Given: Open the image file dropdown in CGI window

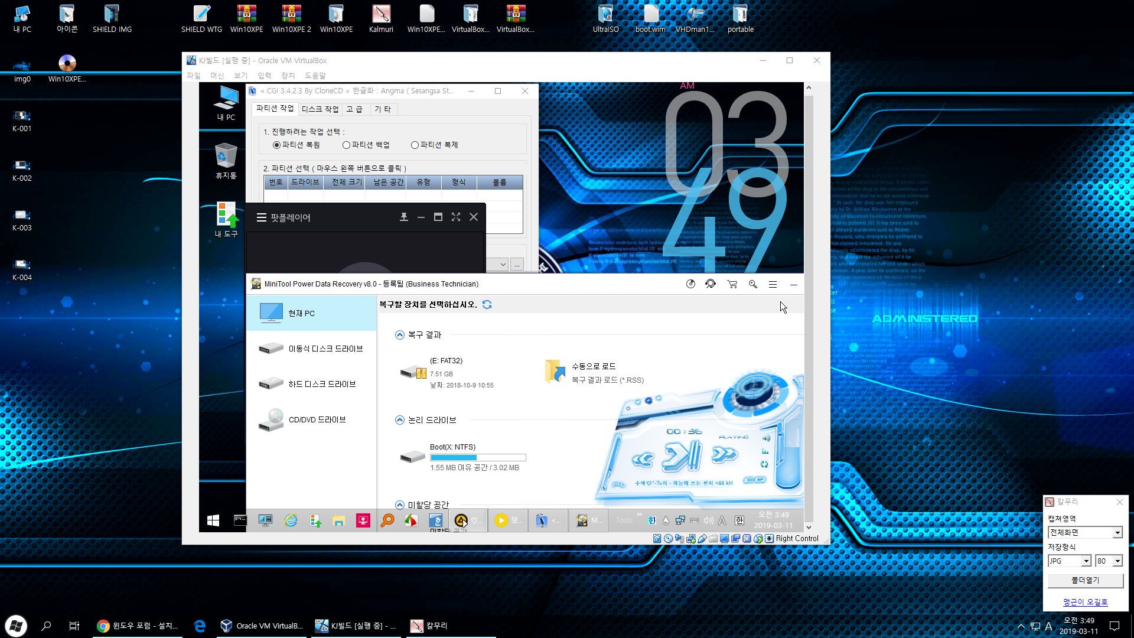Looking at the screenshot, I should coord(503,265).
